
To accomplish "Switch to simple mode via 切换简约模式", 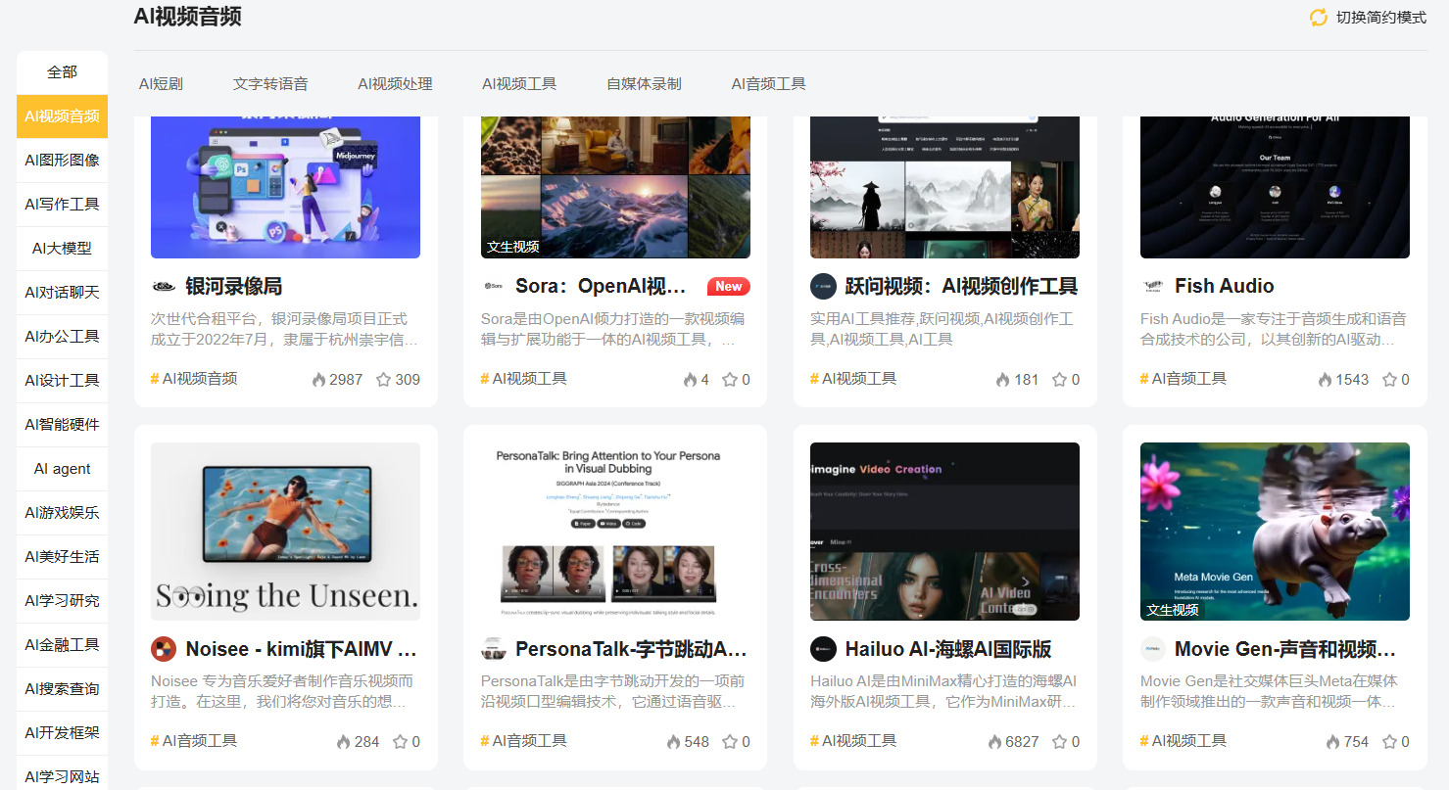I will [1381, 18].
